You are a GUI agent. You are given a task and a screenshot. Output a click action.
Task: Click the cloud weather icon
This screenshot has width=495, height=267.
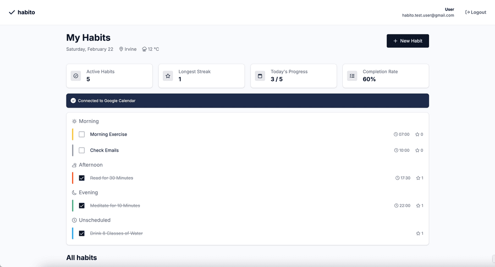pyautogui.click(x=144, y=49)
